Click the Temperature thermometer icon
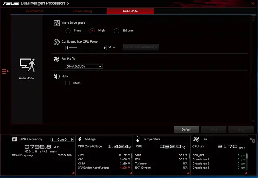The height and width of the screenshot is (178, 258). point(138,139)
